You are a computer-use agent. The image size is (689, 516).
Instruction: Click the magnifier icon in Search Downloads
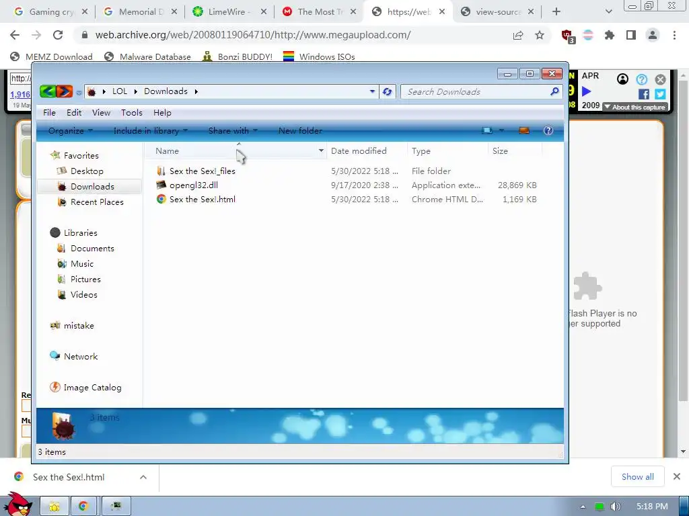click(x=554, y=91)
